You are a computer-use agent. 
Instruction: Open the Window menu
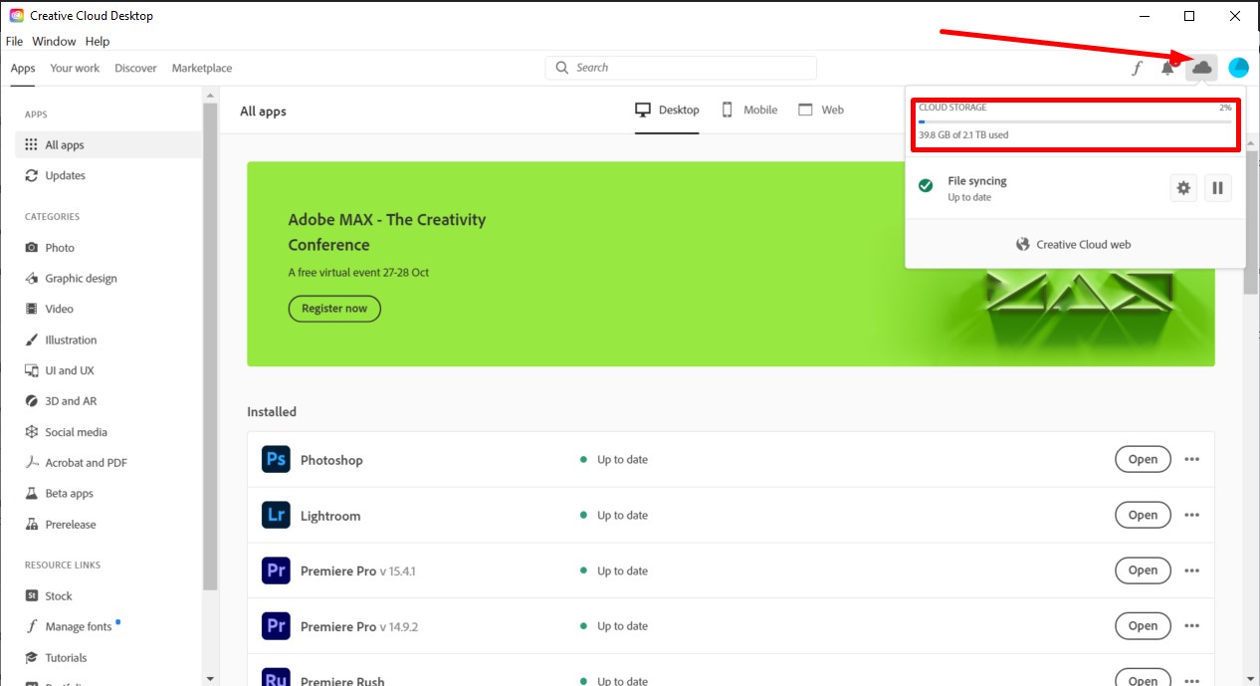54,41
